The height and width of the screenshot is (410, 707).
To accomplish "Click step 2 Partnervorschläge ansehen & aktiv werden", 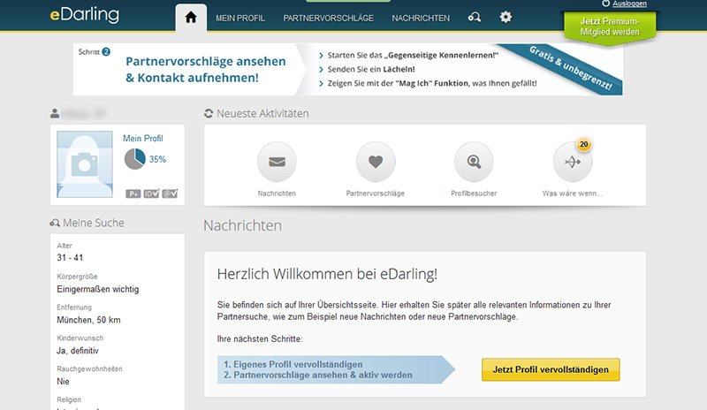I will (x=318, y=375).
